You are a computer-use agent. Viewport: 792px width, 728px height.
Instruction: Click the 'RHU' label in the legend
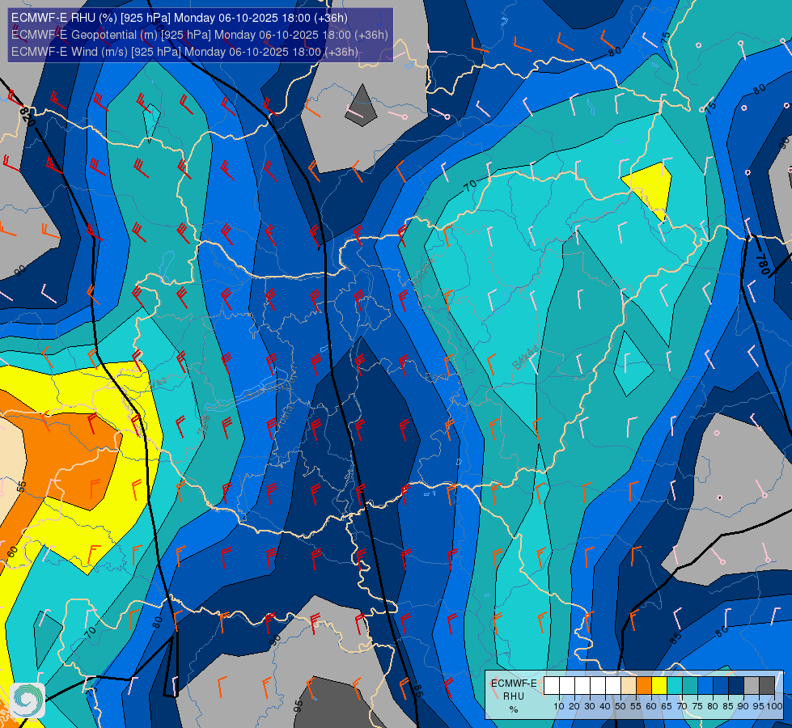coord(514,696)
